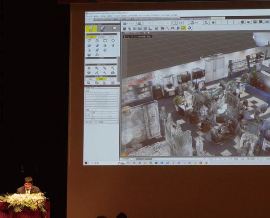This screenshot has width=270, height=218.
Task: Select the rectangle selection tool in toolbar
Action: 174,23
